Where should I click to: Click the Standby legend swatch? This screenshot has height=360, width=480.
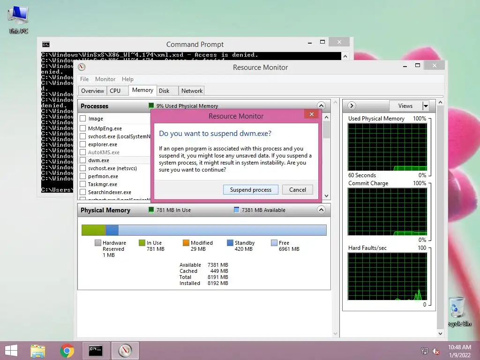click(230, 243)
